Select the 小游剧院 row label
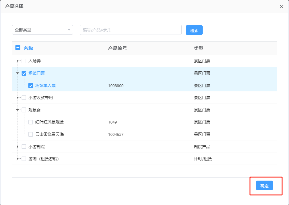 37,147
